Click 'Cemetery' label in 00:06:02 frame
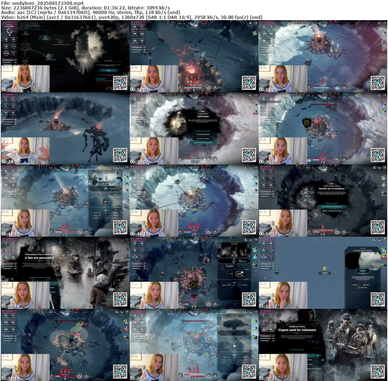Screen dimensions: 388x381 click(x=108, y=60)
